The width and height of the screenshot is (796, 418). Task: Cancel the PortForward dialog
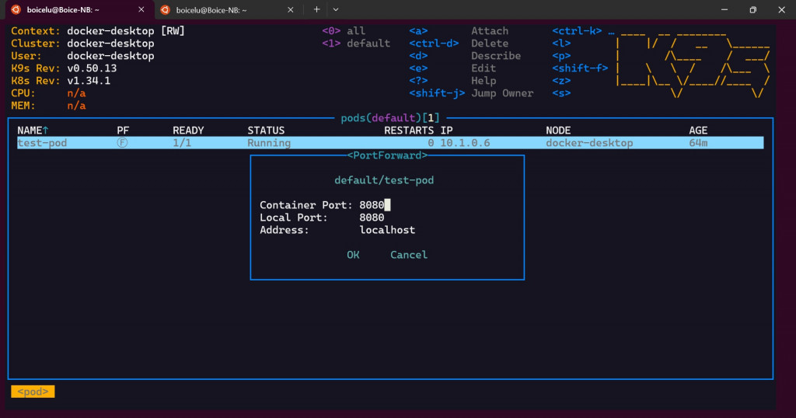(409, 255)
